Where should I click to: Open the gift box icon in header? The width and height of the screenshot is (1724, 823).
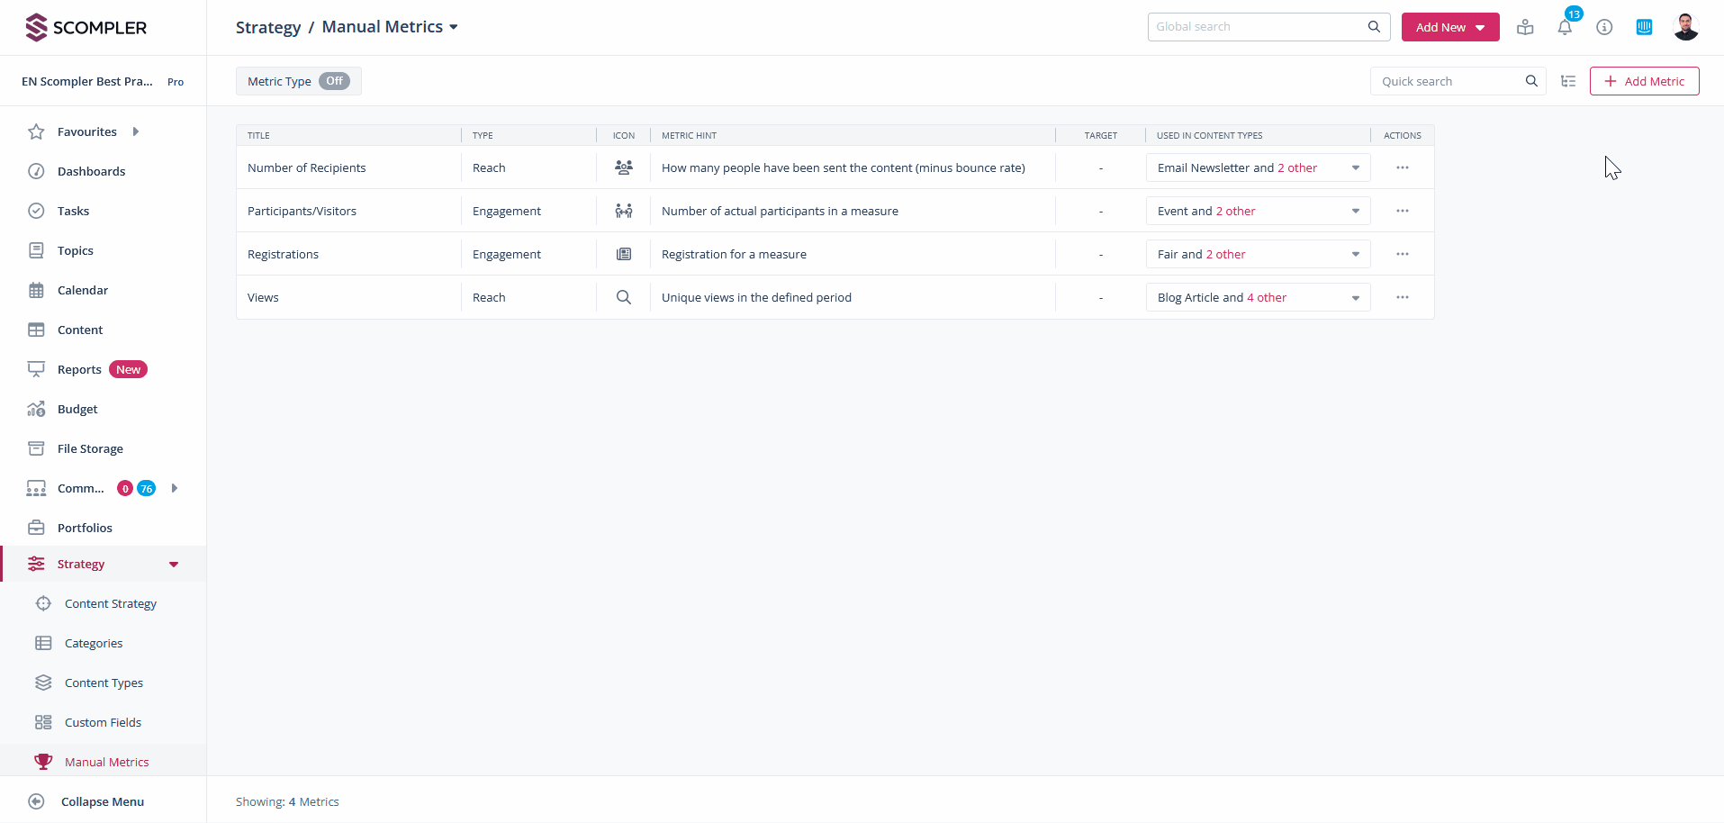click(1525, 27)
